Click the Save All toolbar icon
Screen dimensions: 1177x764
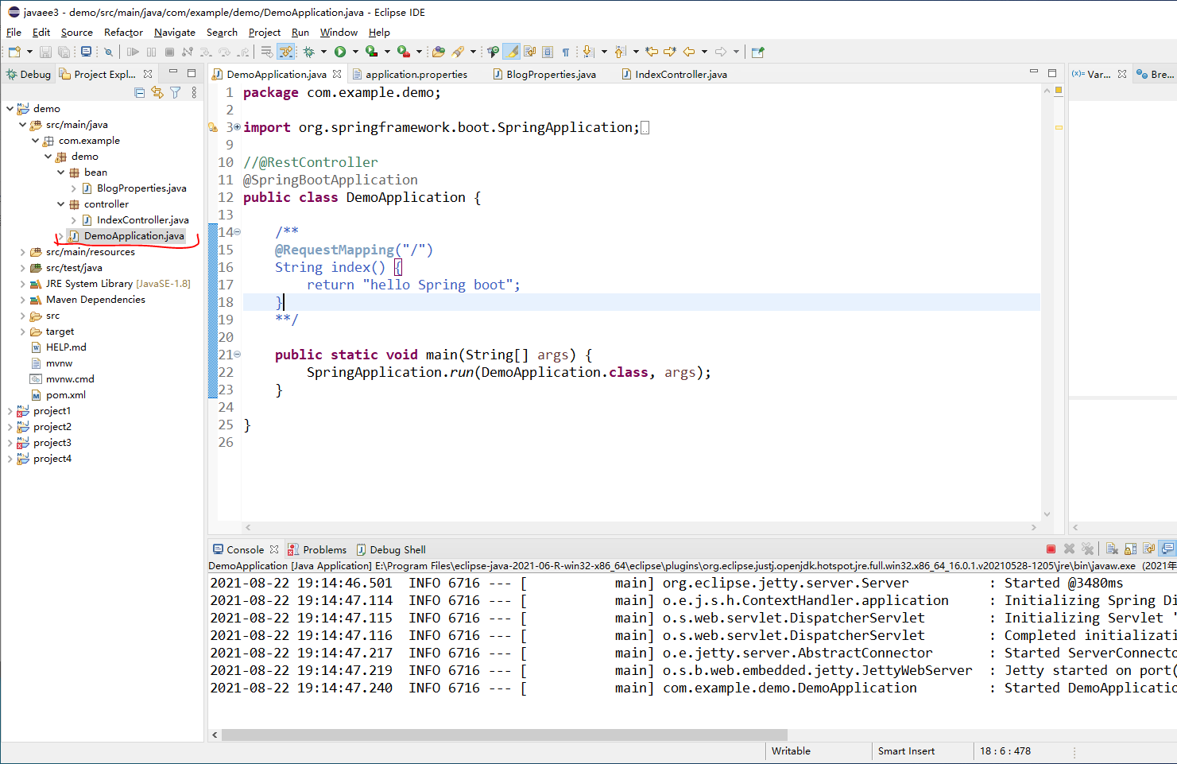[x=64, y=52]
